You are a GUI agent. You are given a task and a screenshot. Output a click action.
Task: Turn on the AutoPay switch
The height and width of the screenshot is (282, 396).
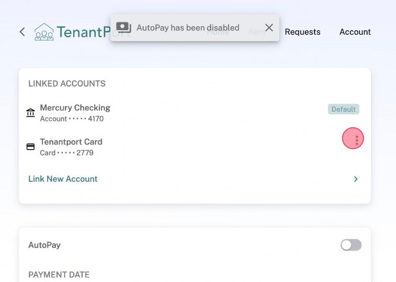pos(351,245)
